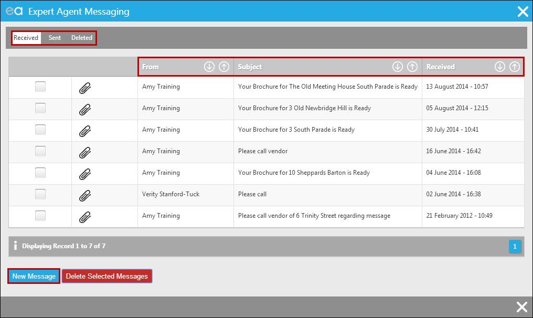Tick the checkbox for the Old Meeting House message
The height and width of the screenshot is (318, 533).
[x=40, y=87]
